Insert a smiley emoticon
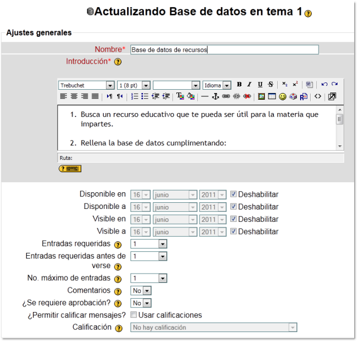Screen dimensions: 357x341 click(x=283, y=96)
